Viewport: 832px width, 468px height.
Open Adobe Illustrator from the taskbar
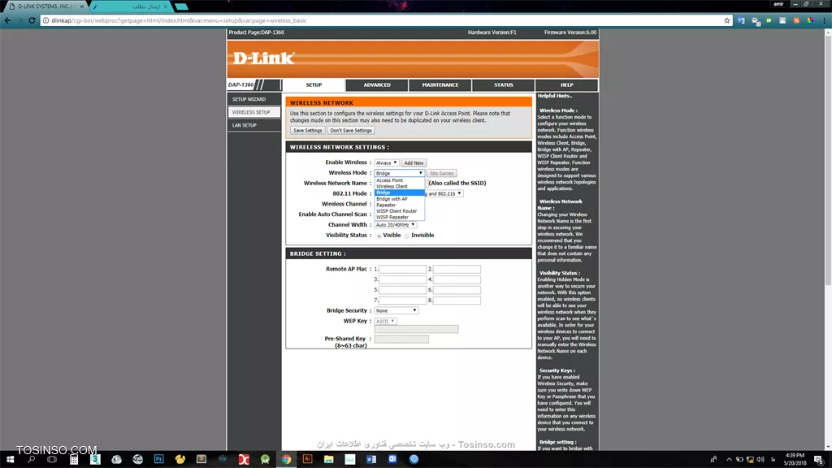pyautogui.click(x=307, y=459)
